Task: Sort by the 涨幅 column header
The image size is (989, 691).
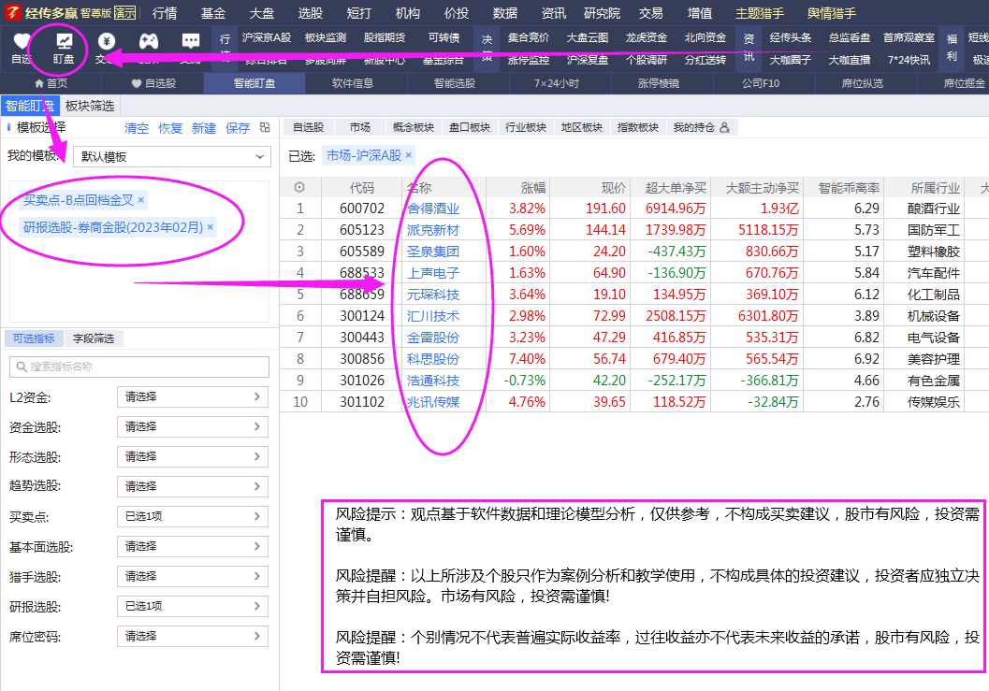Action: [533, 188]
